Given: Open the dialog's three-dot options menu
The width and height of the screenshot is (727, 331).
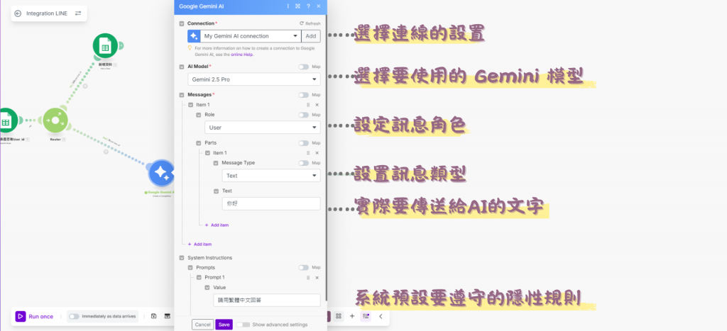Looking at the screenshot, I should [x=288, y=6].
